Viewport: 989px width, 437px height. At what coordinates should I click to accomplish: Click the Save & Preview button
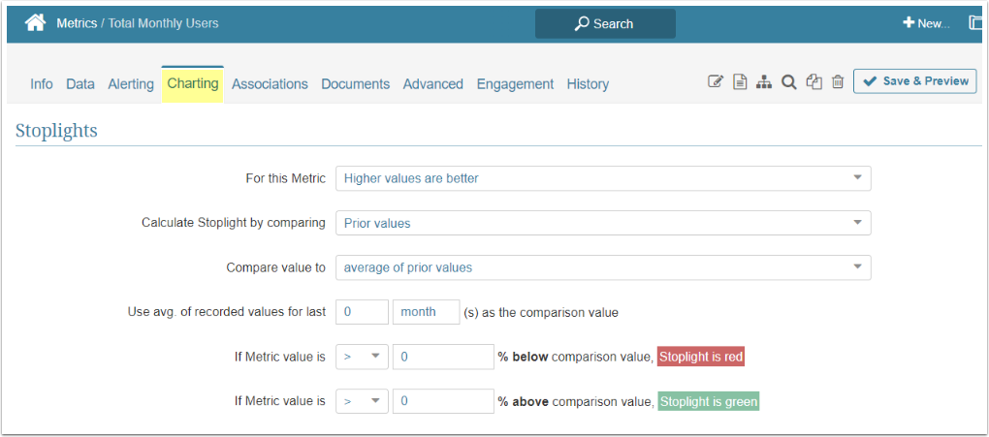click(x=914, y=81)
